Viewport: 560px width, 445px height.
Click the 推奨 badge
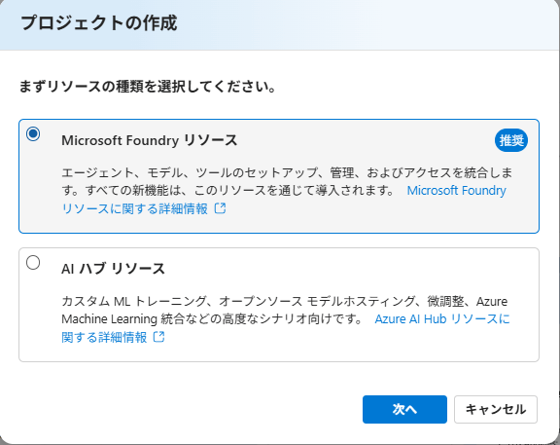(x=511, y=140)
